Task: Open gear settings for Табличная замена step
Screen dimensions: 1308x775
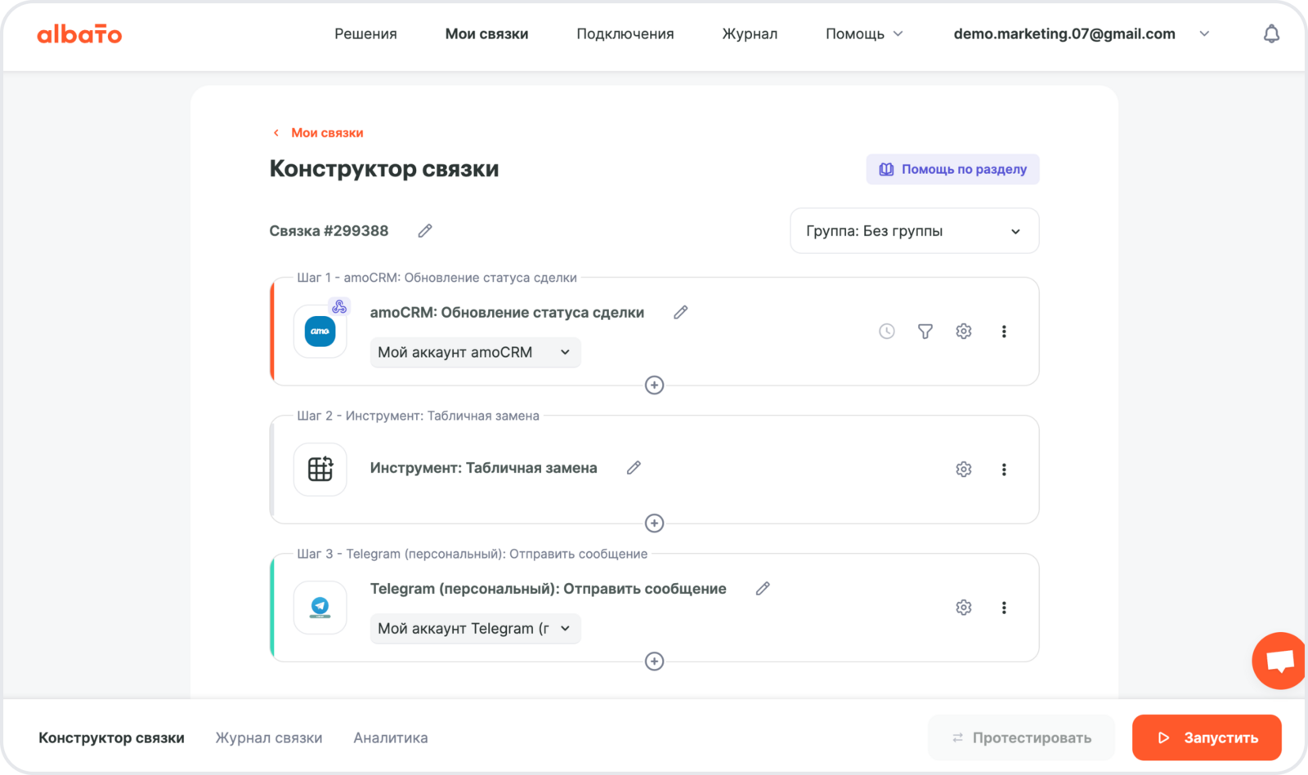Action: (963, 470)
